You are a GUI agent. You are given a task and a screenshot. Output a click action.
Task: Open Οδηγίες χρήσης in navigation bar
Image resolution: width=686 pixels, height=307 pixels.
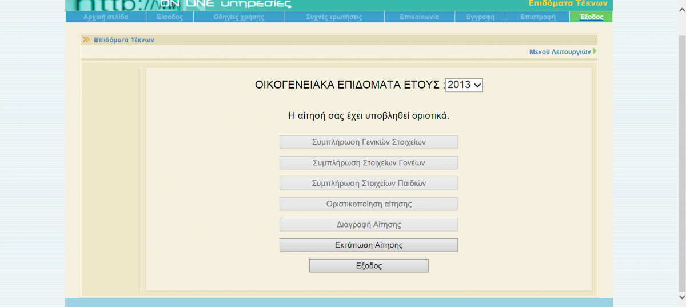(238, 17)
